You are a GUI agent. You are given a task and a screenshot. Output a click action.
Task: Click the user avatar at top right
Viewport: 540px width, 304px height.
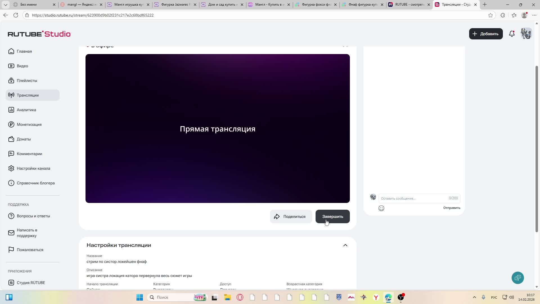coord(526,33)
